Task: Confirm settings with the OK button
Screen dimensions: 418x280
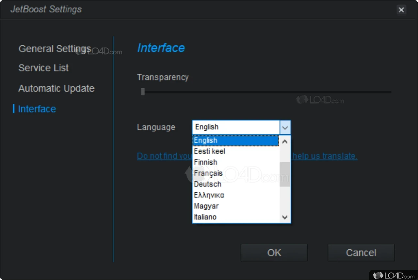Action: pyautogui.click(x=274, y=253)
